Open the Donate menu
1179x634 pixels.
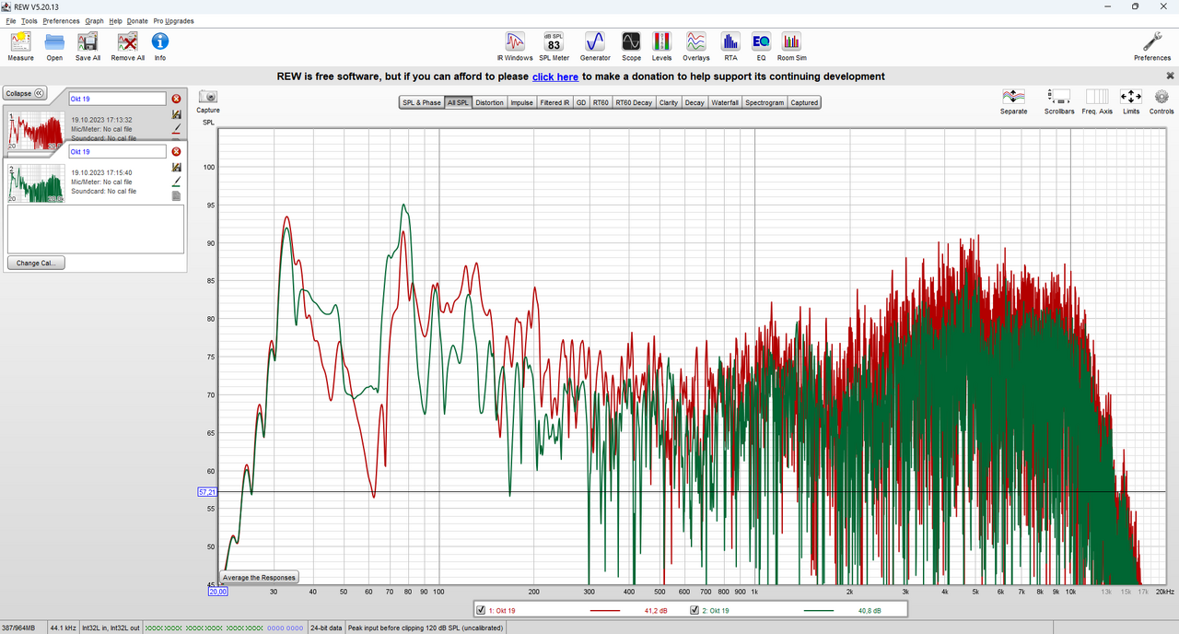[137, 20]
